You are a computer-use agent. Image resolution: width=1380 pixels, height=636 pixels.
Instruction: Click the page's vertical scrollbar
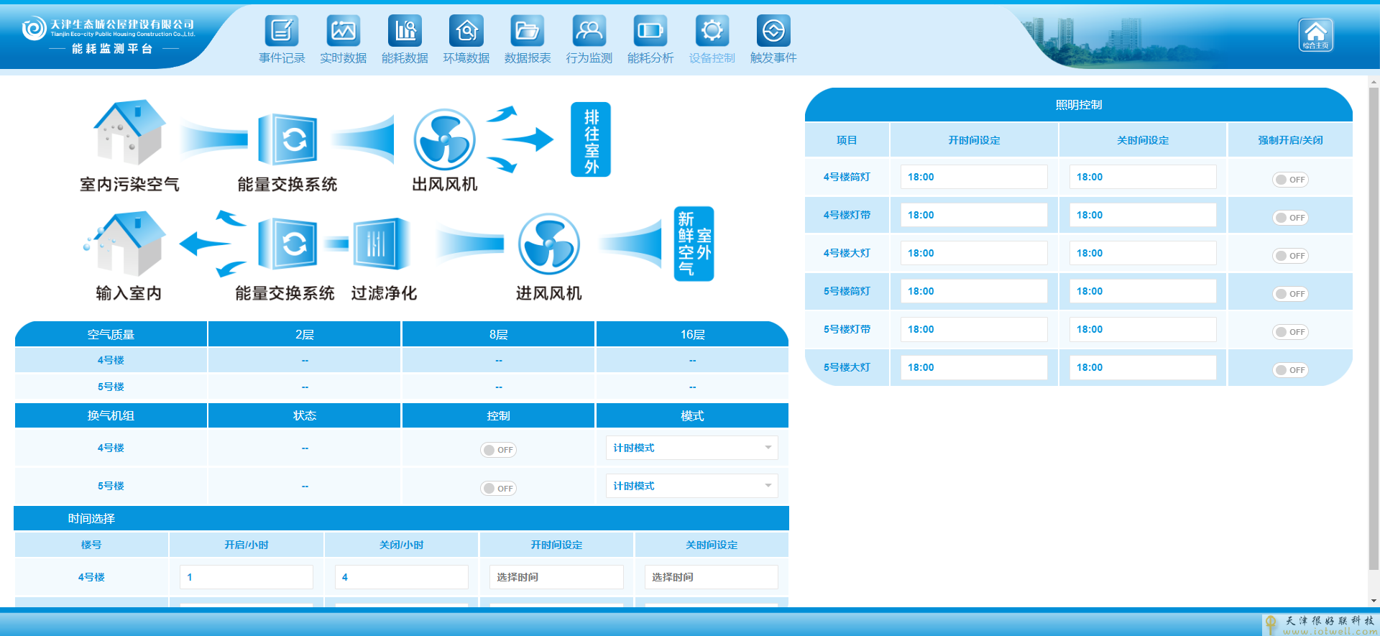click(x=1374, y=323)
